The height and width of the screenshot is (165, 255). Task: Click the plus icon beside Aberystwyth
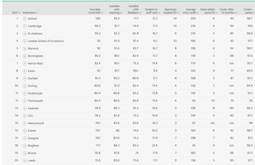coord(25,123)
